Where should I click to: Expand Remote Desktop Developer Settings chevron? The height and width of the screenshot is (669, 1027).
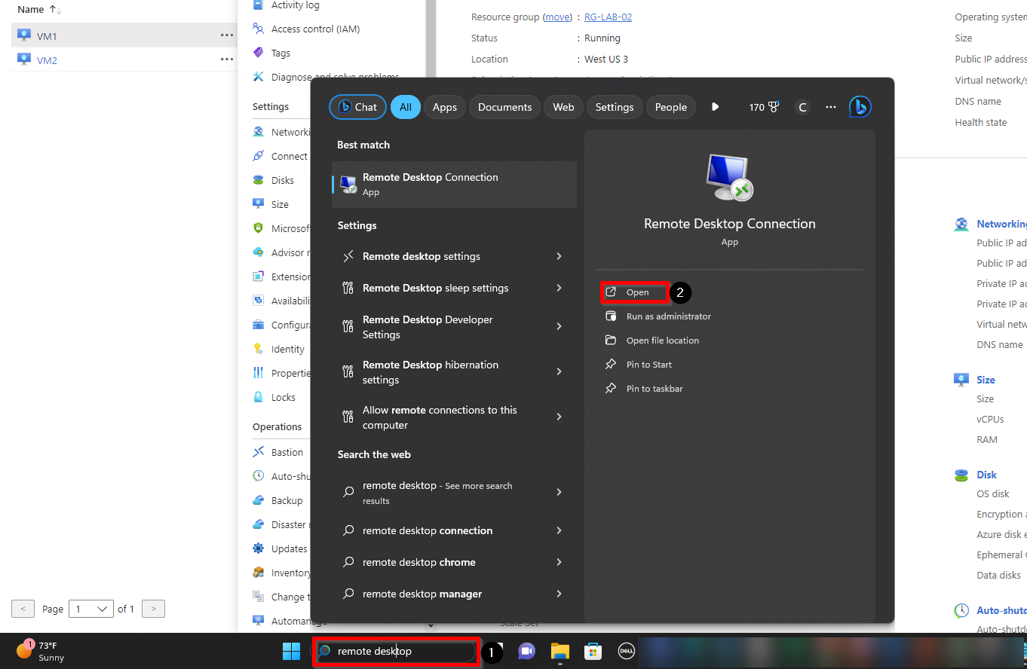(559, 326)
